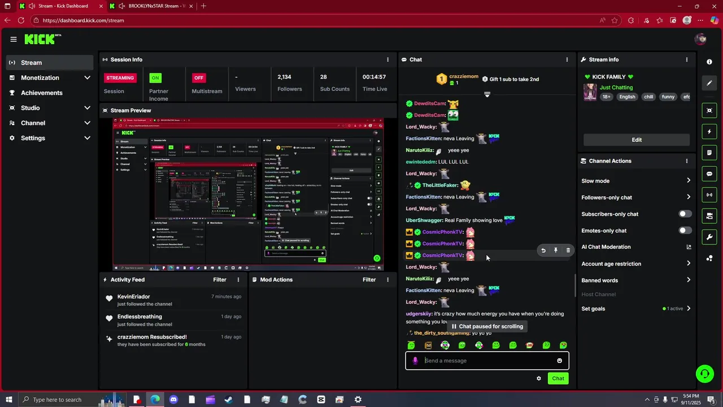Click the Send a message input field
723x407 pixels.
[x=487, y=361]
